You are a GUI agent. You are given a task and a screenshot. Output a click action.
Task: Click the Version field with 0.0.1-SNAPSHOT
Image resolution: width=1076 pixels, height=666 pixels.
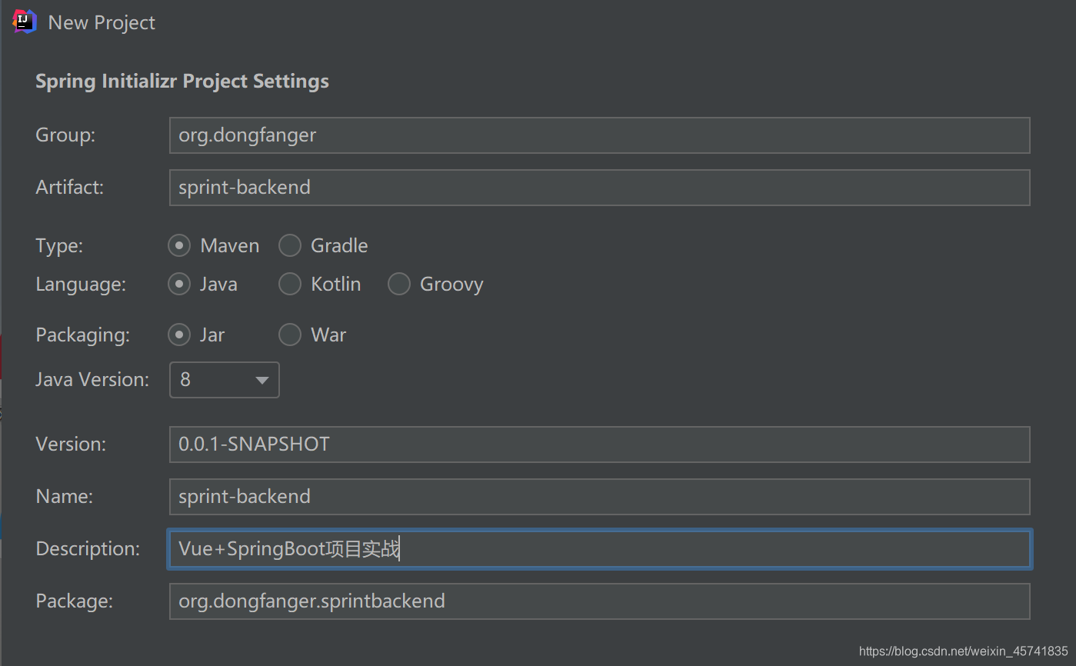(x=599, y=445)
